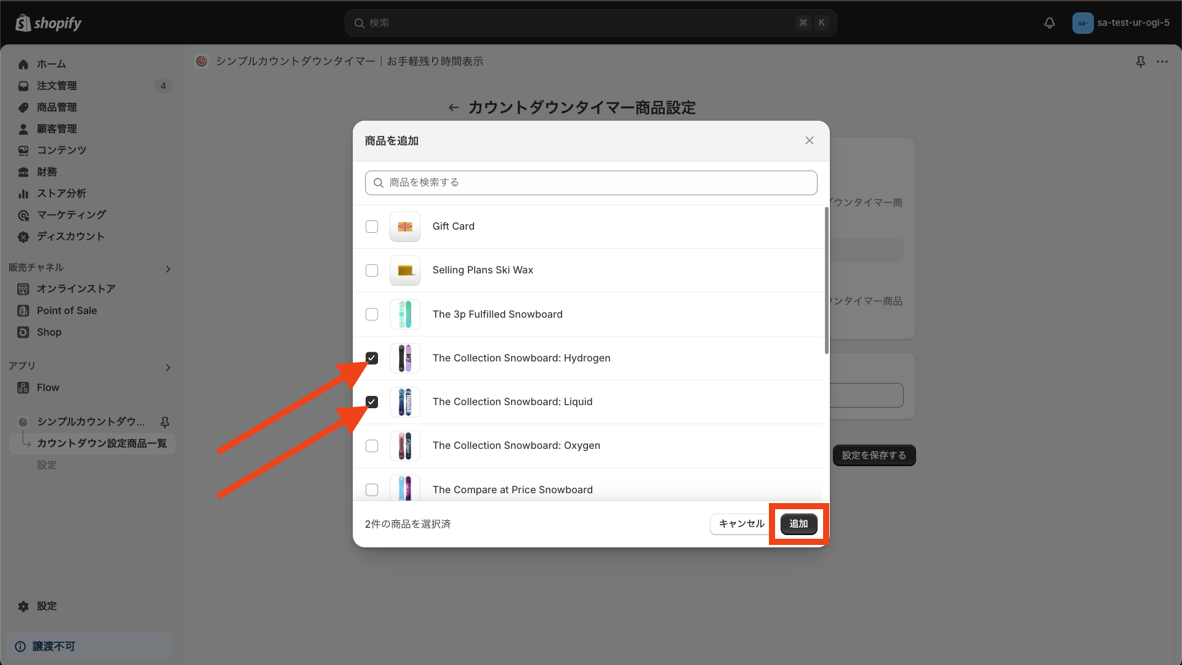Open the ホーム (Home) section
The image size is (1182, 665).
52,64
